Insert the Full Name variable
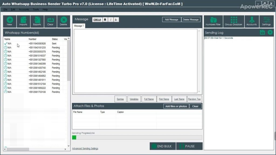This screenshot has height=155, width=276. (x=149, y=99)
